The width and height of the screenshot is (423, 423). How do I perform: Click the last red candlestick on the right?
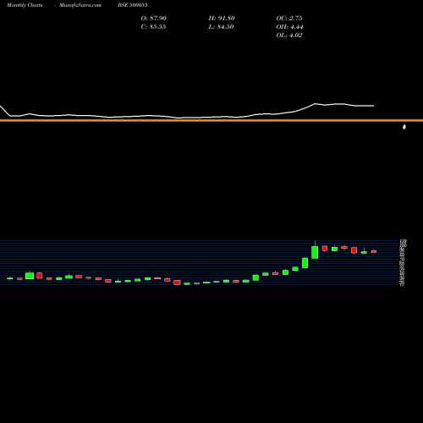pos(374,251)
